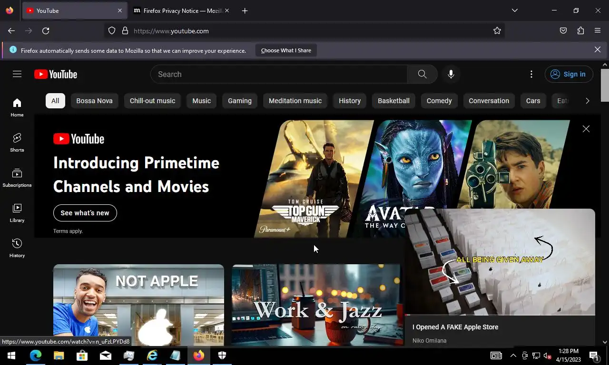Save page to Pocket
The width and height of the screenshot is (609, 365).
point(563,31)
